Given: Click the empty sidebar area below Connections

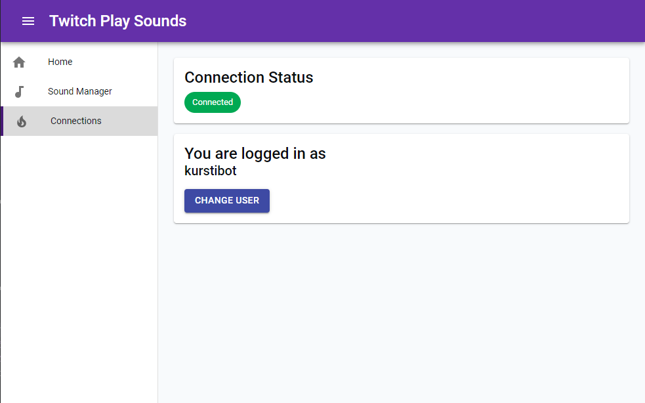Looking at the screenshot, I should coord(79,268).
